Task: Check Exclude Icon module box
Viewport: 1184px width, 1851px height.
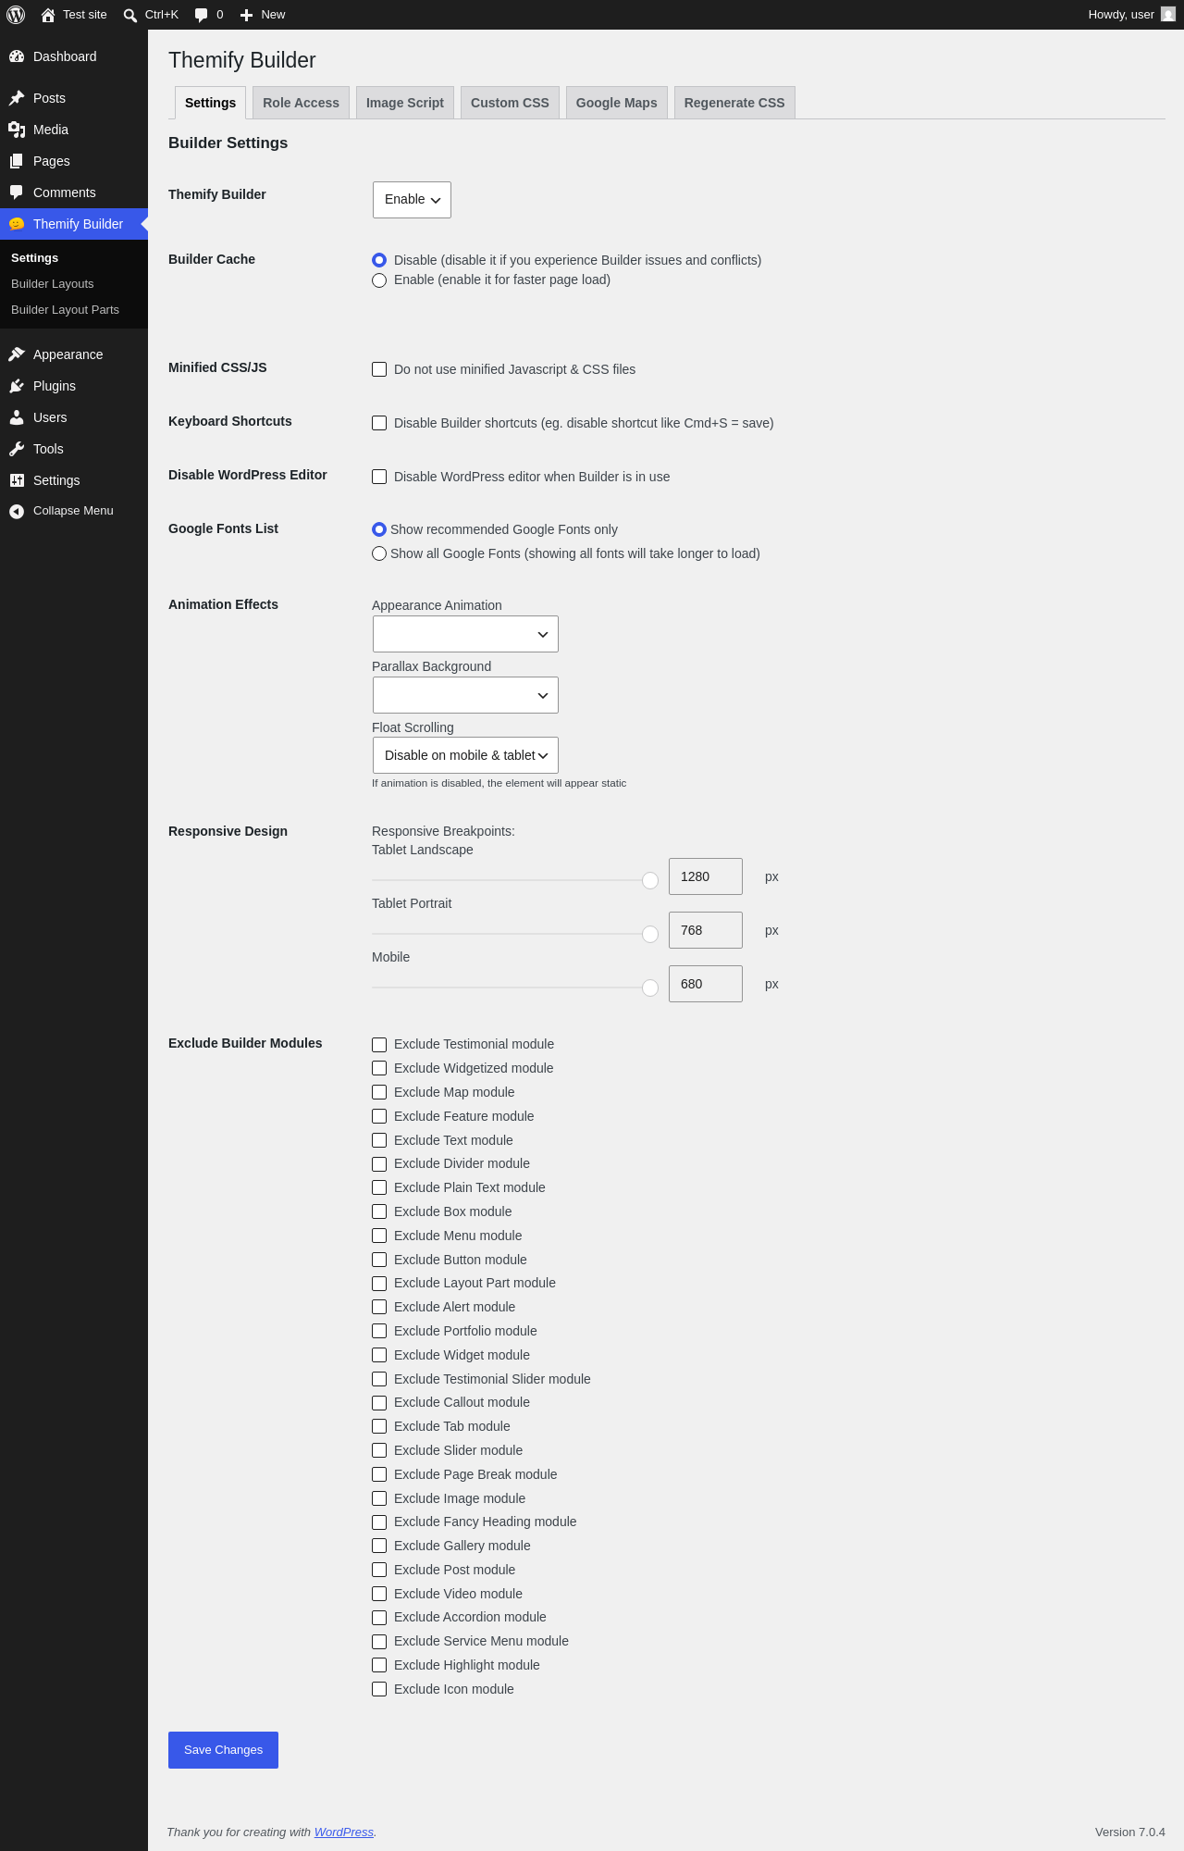Action: [x=379, y=1689]
